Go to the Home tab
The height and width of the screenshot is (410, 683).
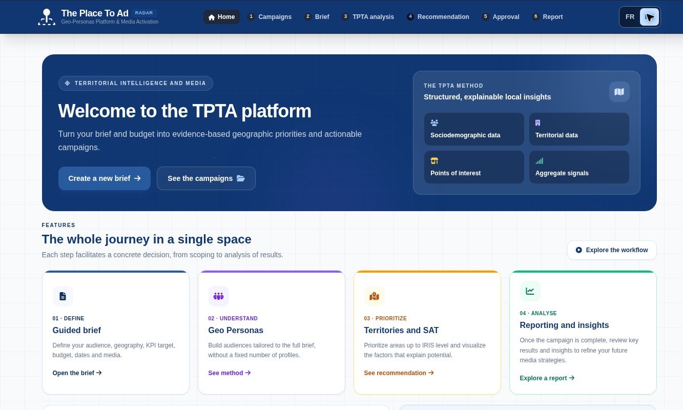(x=221, y=17)
